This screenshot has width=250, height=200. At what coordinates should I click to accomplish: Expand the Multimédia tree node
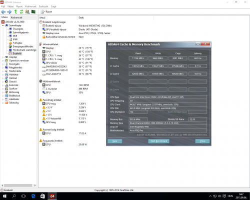(x=3, y=71)
